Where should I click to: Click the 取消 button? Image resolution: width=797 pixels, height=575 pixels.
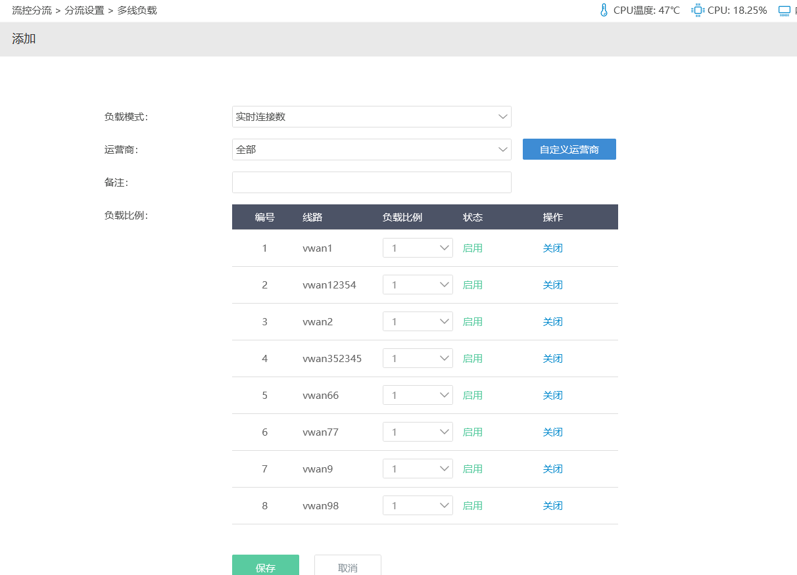coord(347,567)
